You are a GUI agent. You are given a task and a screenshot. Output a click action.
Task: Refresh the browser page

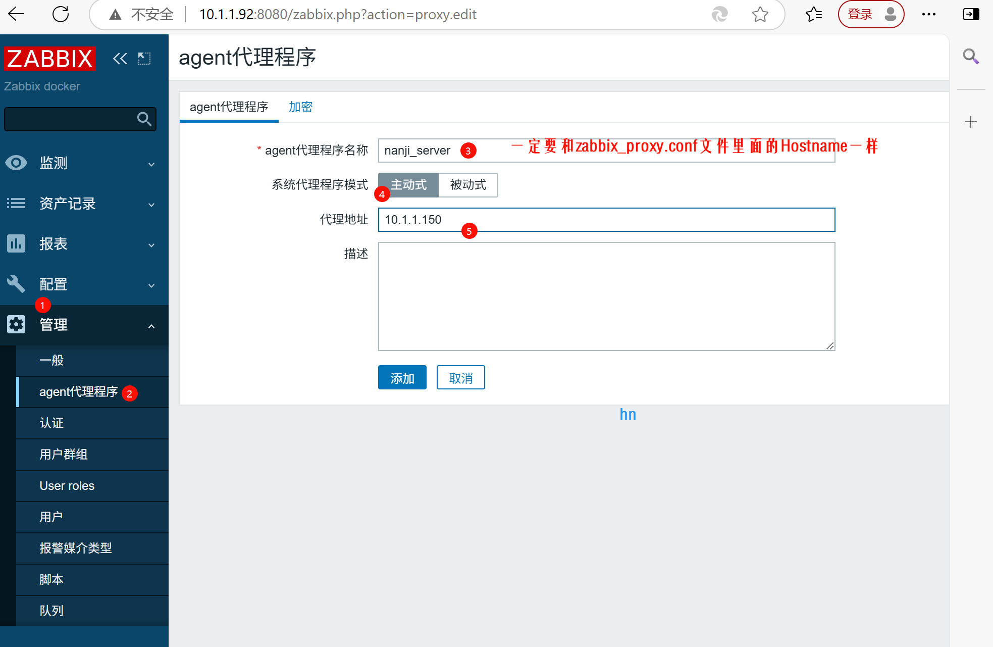click(x=61, y=14)
